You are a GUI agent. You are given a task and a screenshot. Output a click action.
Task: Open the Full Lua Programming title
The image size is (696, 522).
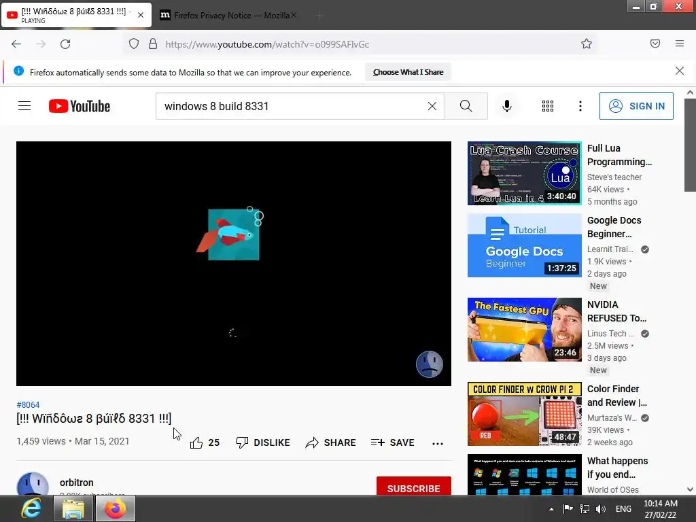(619, 155)
